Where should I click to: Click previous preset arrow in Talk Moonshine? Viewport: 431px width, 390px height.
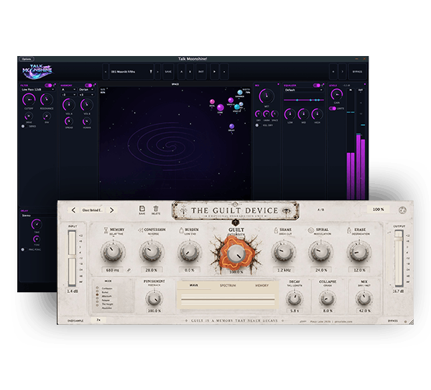pos(106,72)
